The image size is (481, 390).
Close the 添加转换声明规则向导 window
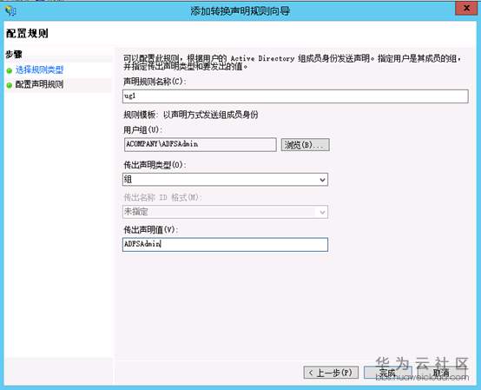tap(466, 8)
